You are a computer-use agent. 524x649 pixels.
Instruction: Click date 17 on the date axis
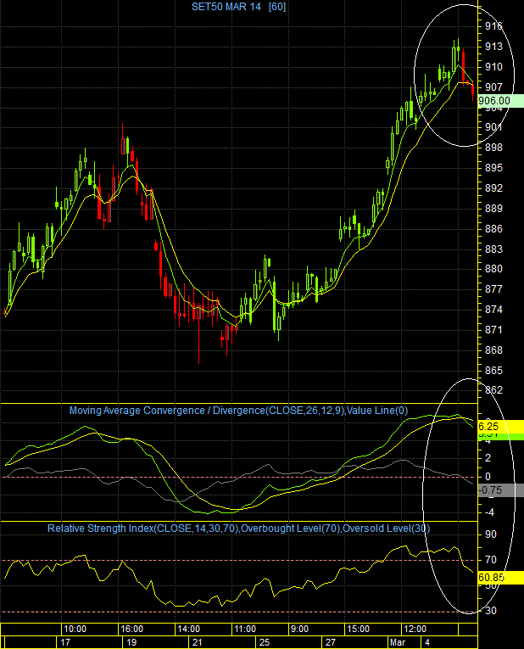(x=65, y=643)
